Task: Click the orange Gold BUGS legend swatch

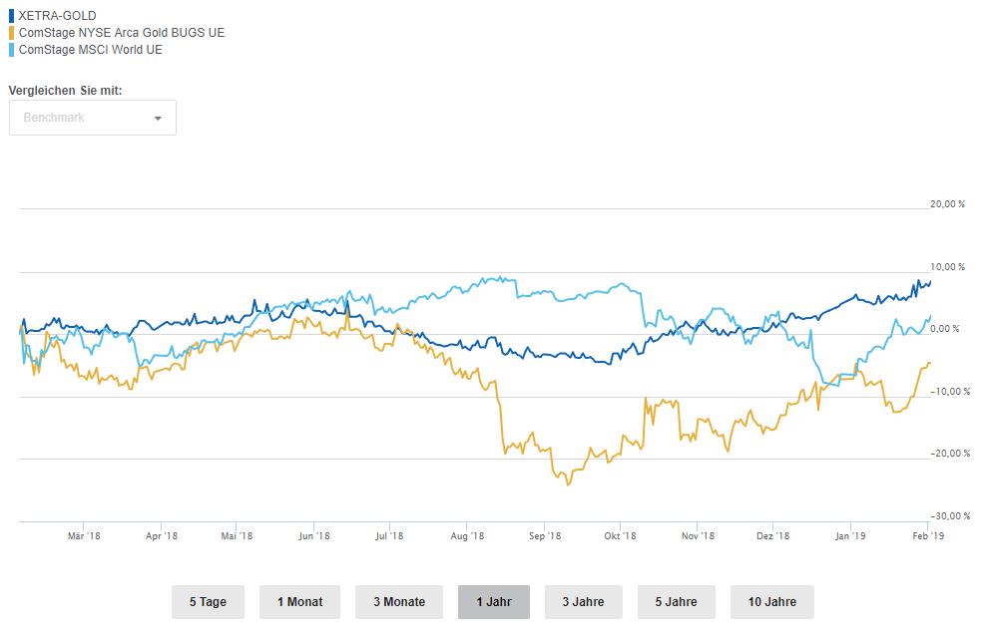Action: point(12,32)
